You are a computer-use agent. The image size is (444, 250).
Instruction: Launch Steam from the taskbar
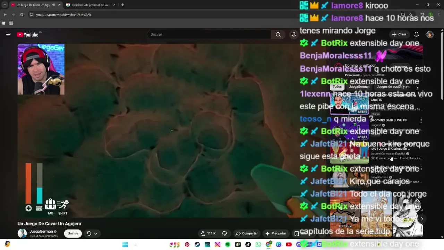click(197, 244)
